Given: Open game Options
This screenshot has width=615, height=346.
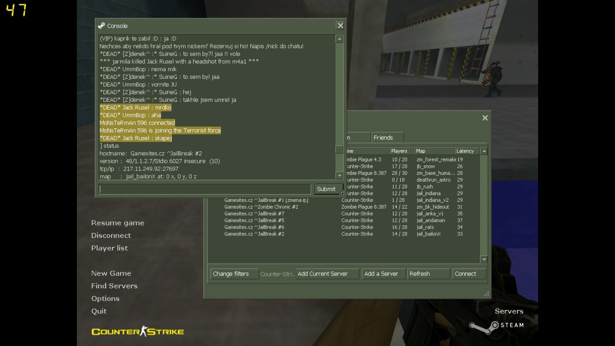Looking at the screenshot, I should 105,298.
